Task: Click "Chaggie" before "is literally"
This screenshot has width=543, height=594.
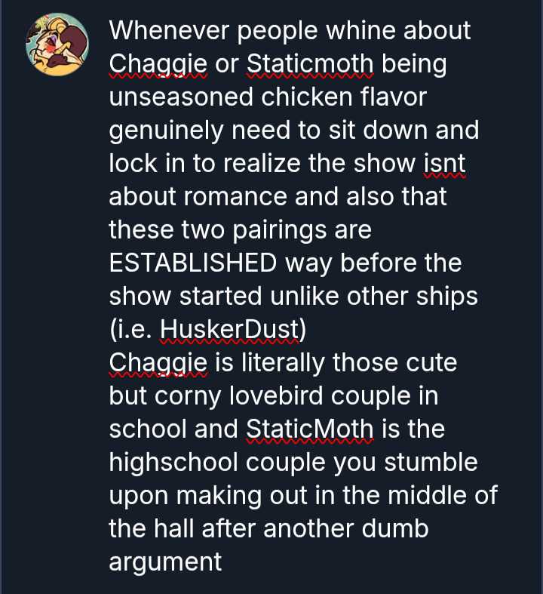Action: point(158,362)
